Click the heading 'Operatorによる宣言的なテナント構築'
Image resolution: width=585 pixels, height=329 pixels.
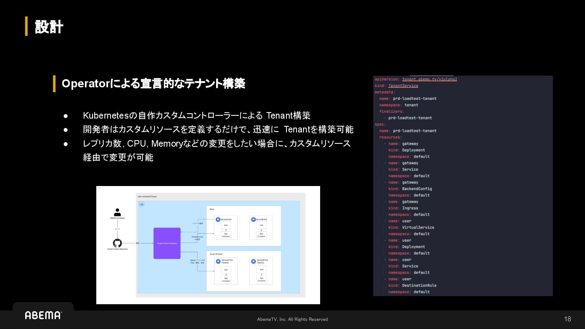pyautogui.click(x=153, y=84)
